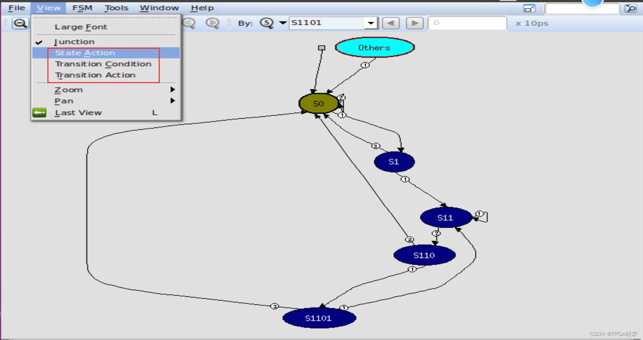Image resolution: width=643 pixels, height=340 pixels.
Task: Click the zoom out magnifier icon
Action: point(20,23)
